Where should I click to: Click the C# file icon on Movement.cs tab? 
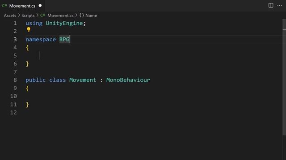pyautogui.click(x=4, y=6)
